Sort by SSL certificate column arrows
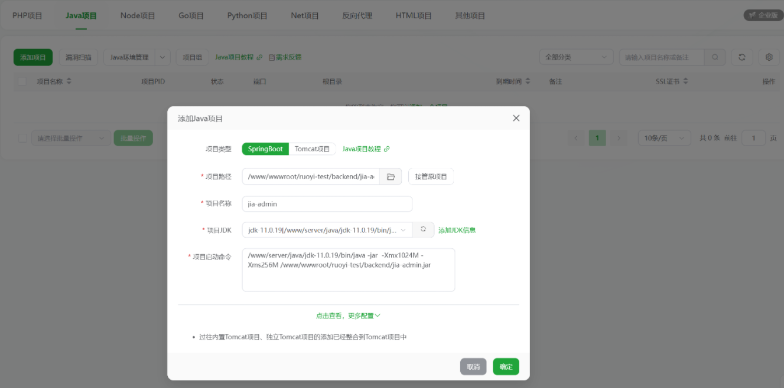The width and height of the screenshot is (784, 388). [685, 81]
